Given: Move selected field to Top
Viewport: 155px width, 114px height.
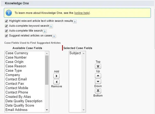Looking at the screenshot, I should click(x=98, y=66).
